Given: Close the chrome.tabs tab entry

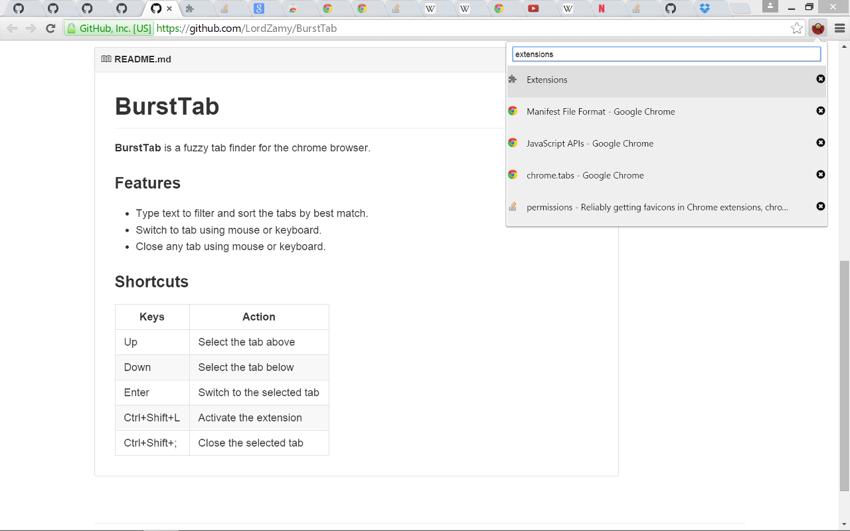Looking at the screenshot, I should (821, 175).
